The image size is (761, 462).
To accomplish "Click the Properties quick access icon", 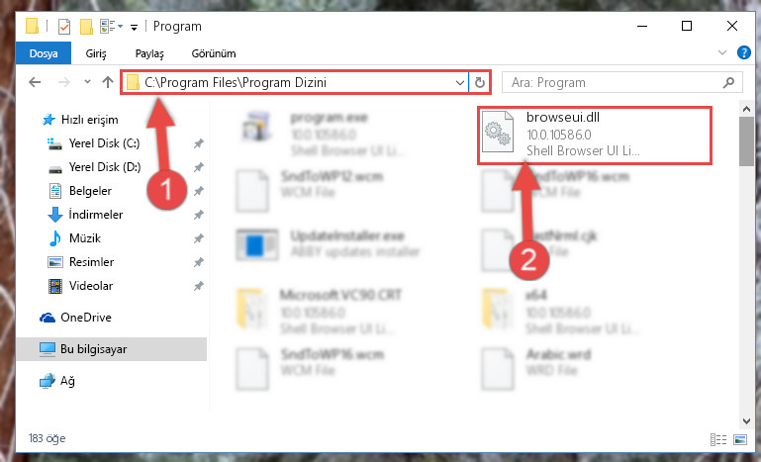I will (x=64, y=26).
